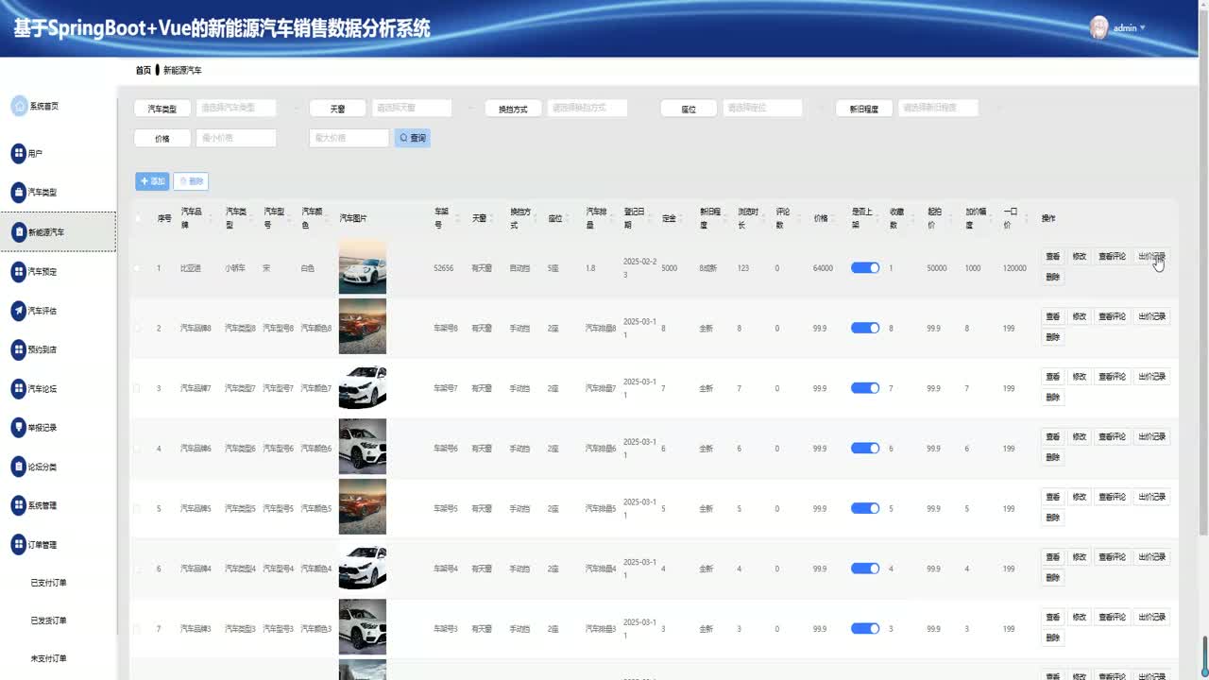Click the blue 添加 add button
This screenshot has width=1209, height=680.
tap(152, 181)
